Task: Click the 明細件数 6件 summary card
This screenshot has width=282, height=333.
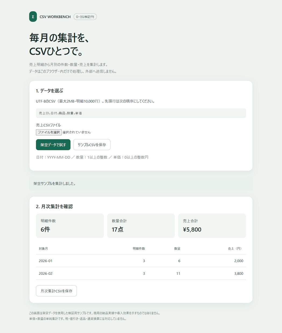Action: (x=70, y=226)
